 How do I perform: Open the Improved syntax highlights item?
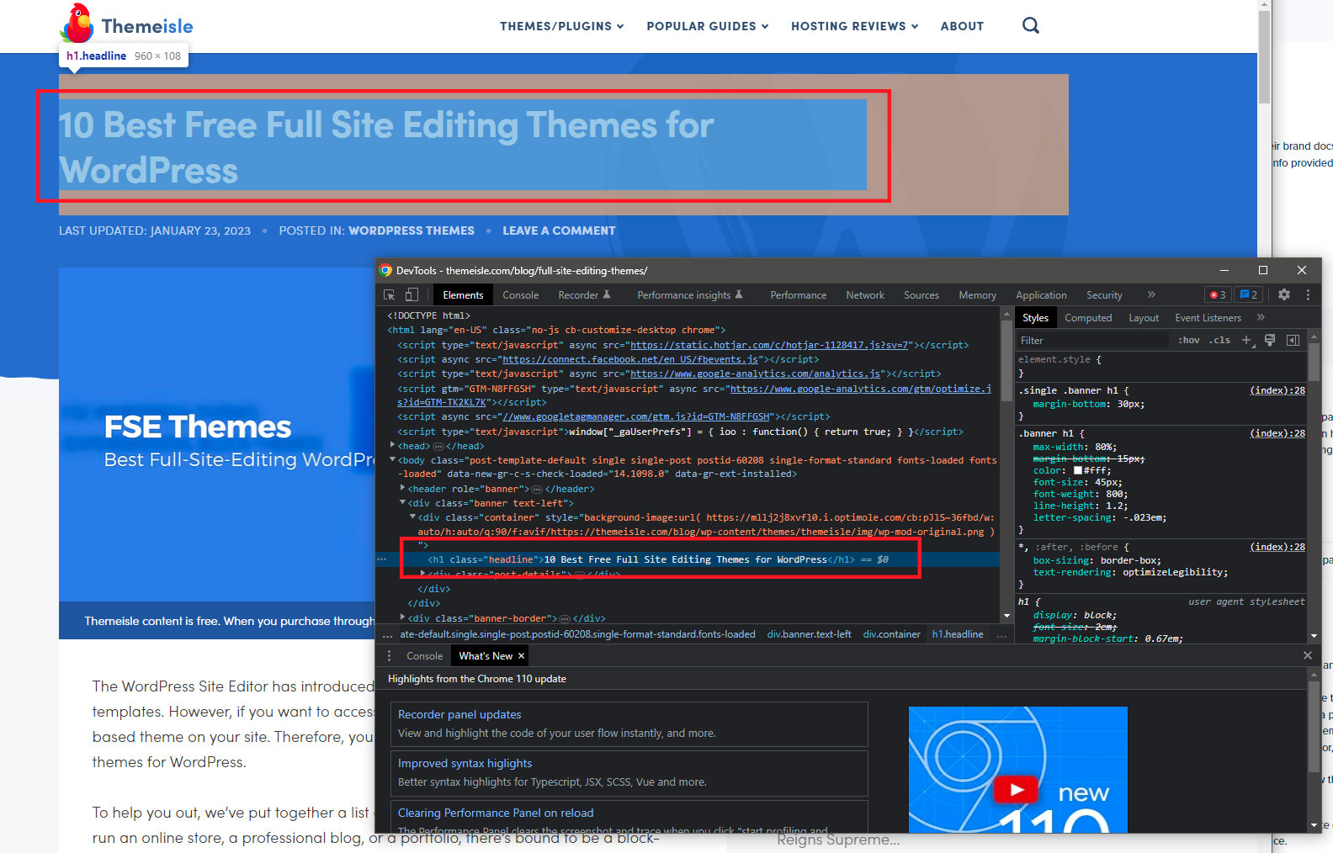629,773
